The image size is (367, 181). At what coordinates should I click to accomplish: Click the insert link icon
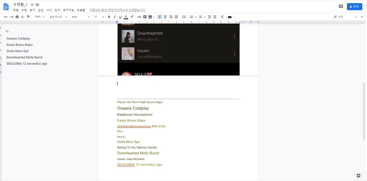click(x=139, y=17)
